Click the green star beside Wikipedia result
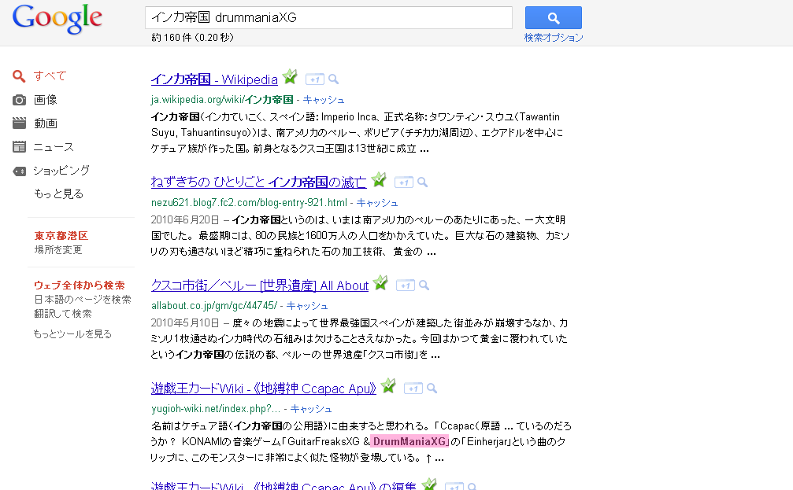Image resolution: width=793 pixels, height=490 pixels. click(x=290, y=77)
